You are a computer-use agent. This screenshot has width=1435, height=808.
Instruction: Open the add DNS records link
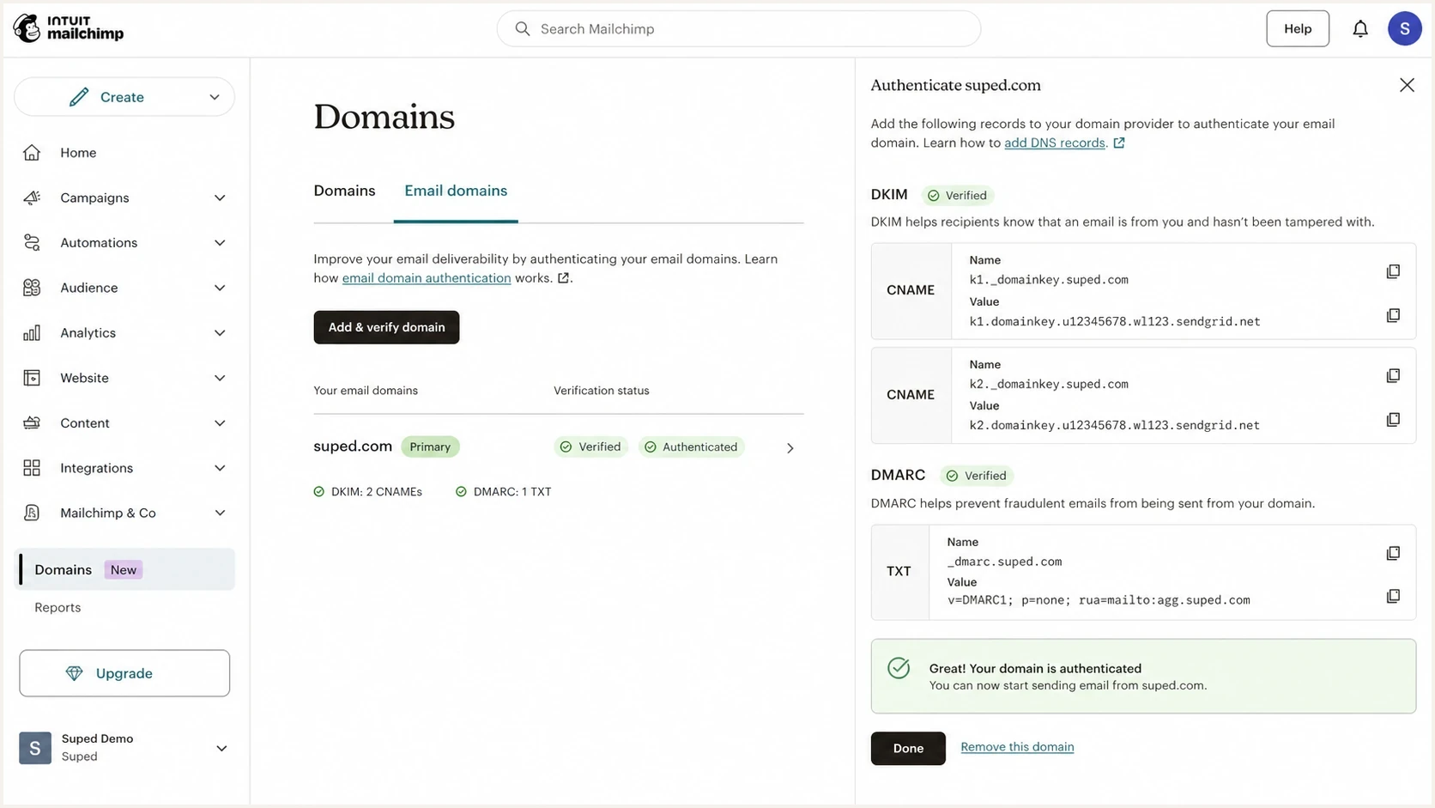pyautogui.click(x=1055, y=143)
